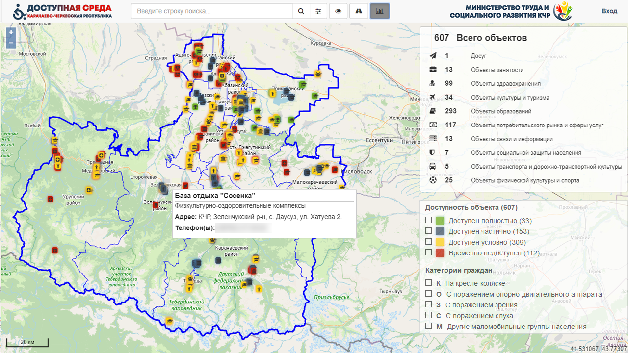Enable Другие маломобильные группы населения checkbox
The width and height of the screenshot is (628, 353).
coord(428,326)
